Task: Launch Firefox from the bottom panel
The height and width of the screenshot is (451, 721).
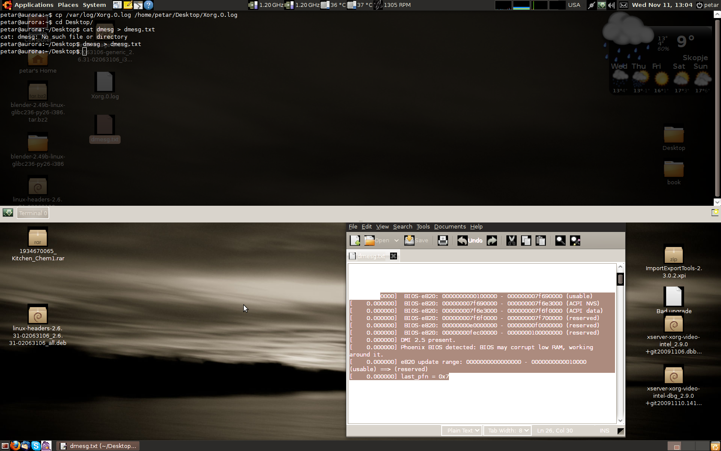Action: point(15,446)
